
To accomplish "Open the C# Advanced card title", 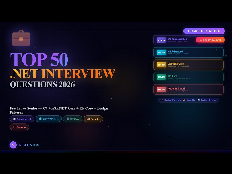I will coord(175,51).
